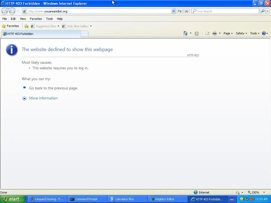Click in the Live Search box
This screenshot has width=271, height=203.
[x=225, y=11]
